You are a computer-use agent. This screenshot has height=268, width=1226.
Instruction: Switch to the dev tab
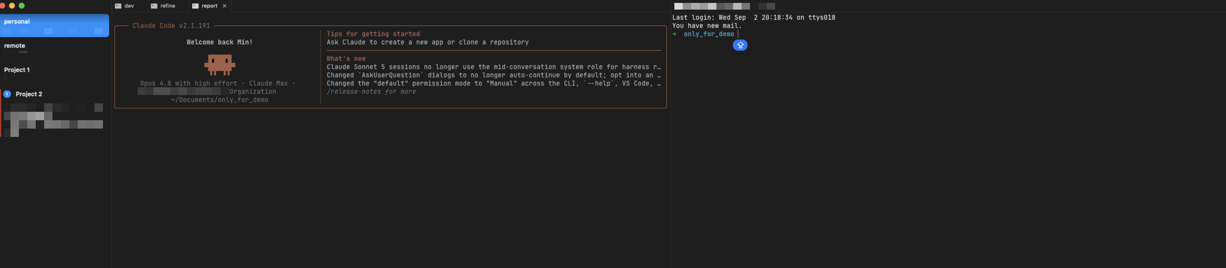[125, 6]
